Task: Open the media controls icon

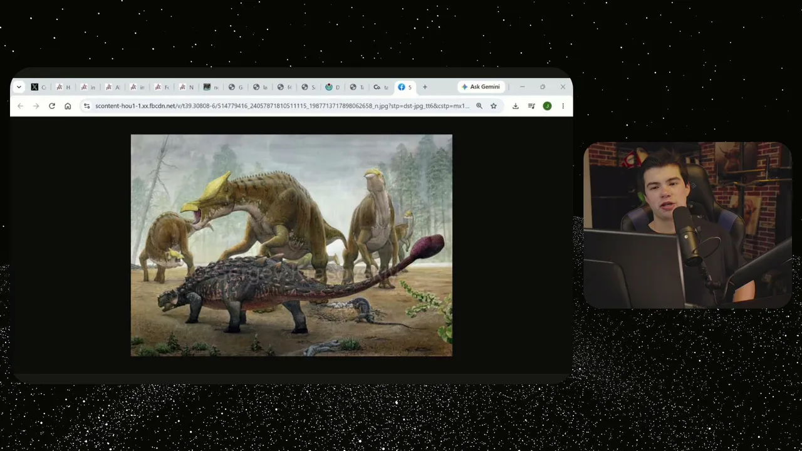Action: [x=531, y=106]
